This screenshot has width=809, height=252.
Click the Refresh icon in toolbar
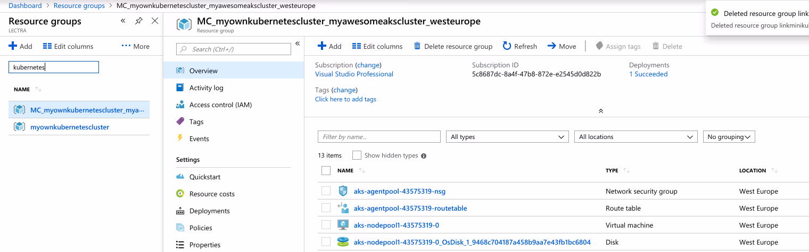click(x=507, y=46)
